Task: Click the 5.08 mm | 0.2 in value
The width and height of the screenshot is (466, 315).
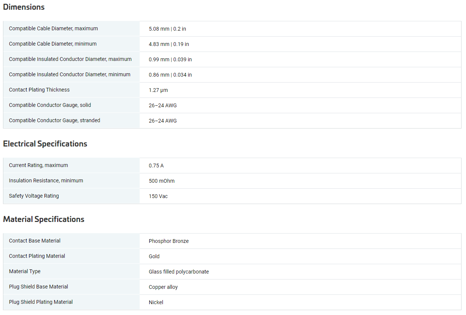Action: tap(167, 29)
